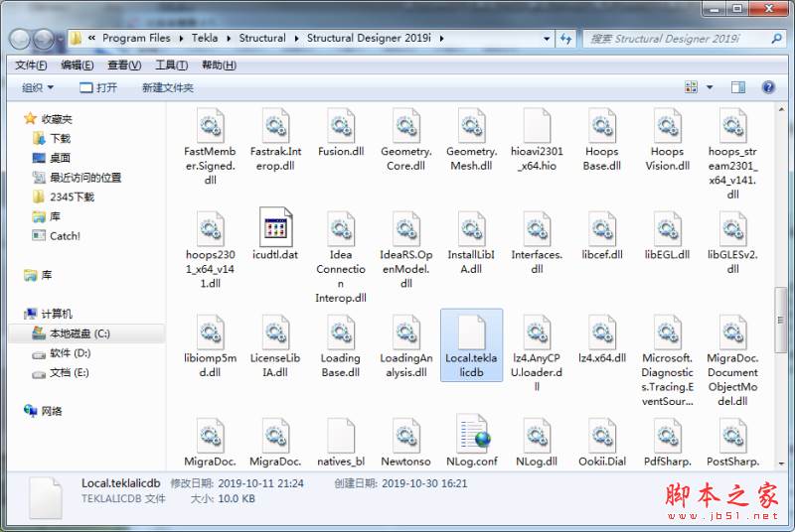Select the NLog.config file icon
The image size is (795, 532).
[473, 434]
